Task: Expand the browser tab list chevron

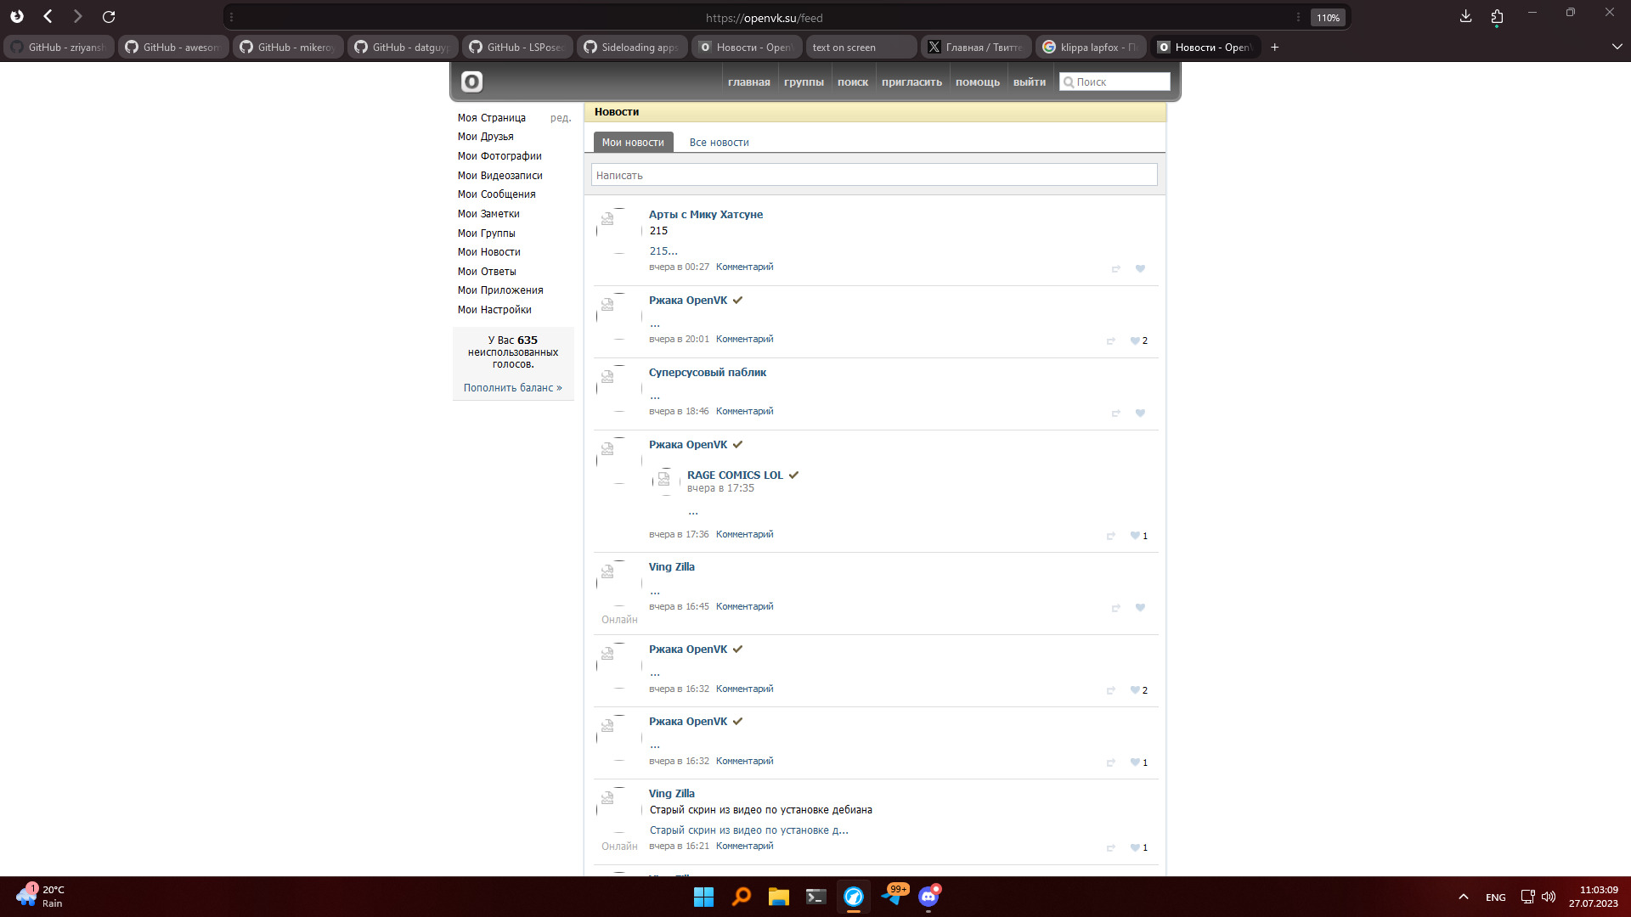Action: pyautogui.click(x=1617, y=48)
